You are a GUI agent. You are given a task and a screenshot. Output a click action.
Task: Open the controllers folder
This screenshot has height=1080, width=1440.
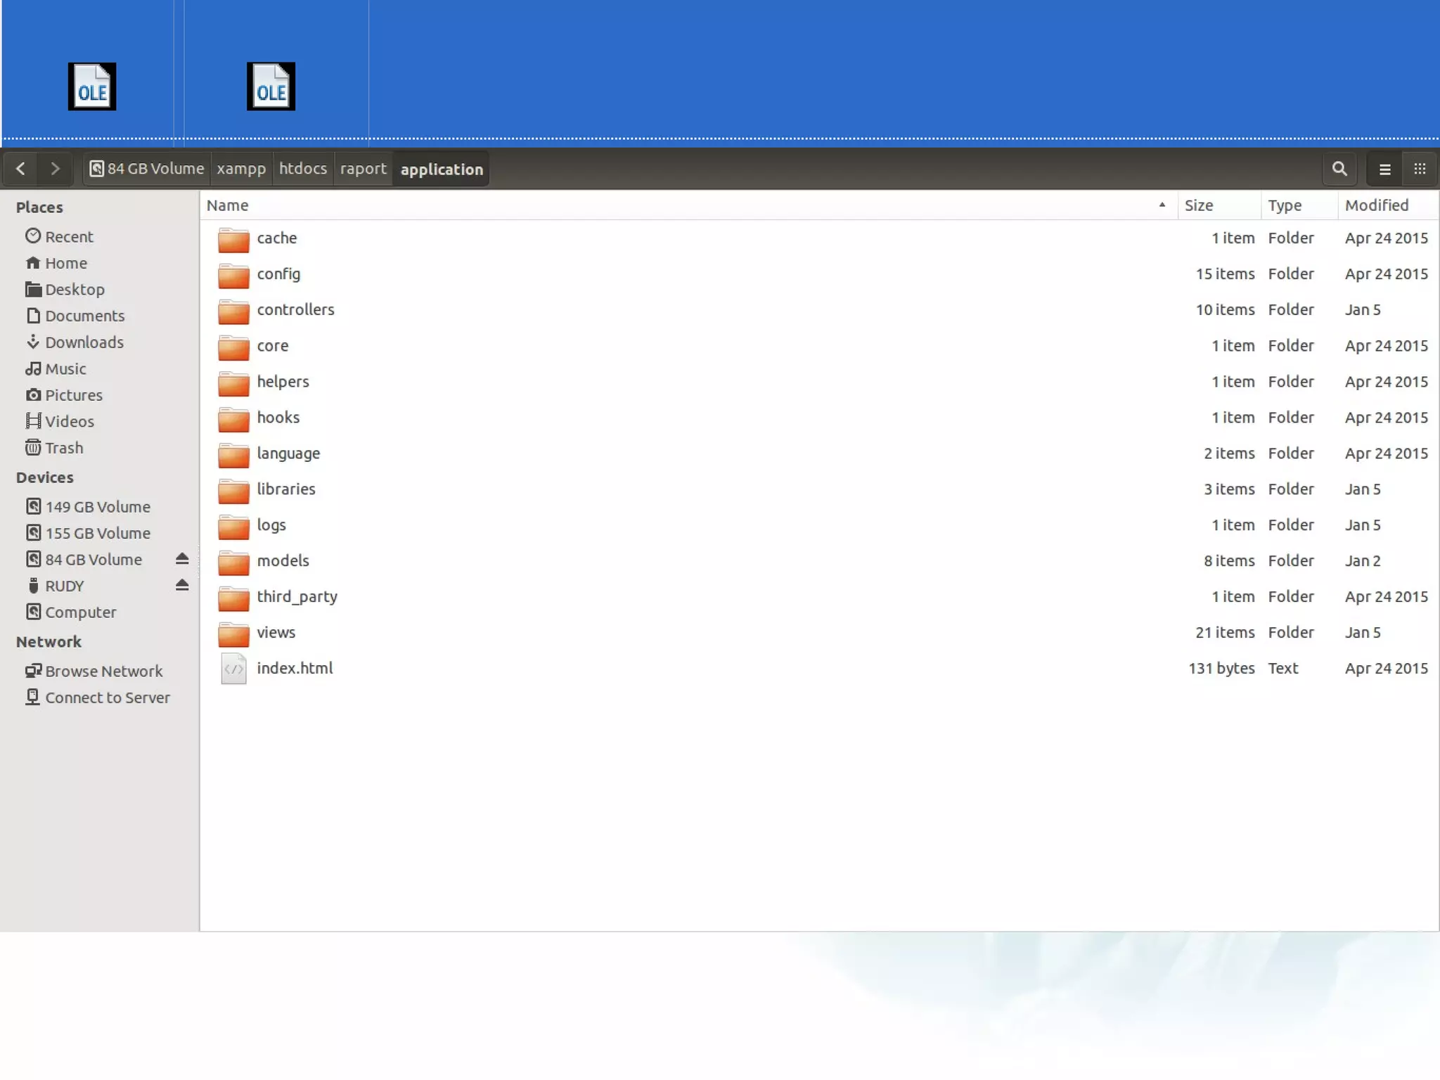tap(295, 310)
